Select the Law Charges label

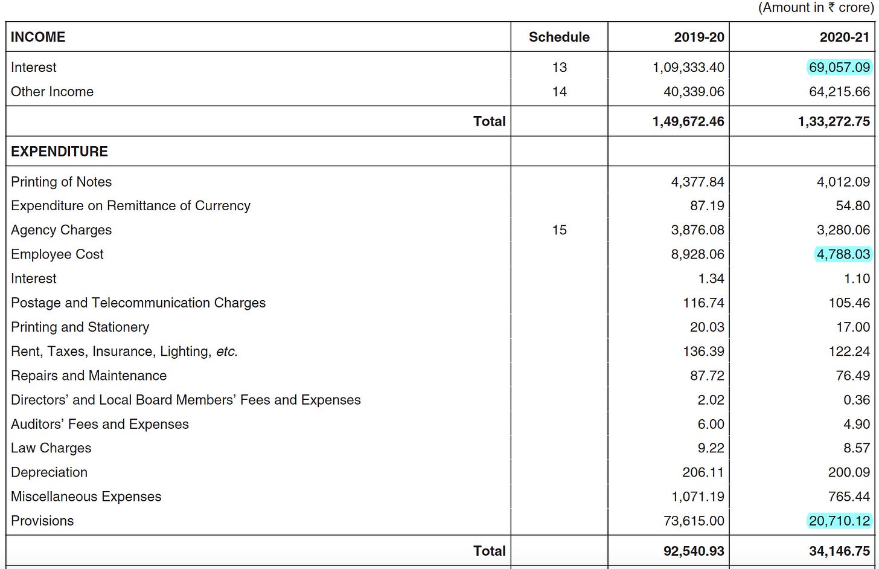pos(51,448)
